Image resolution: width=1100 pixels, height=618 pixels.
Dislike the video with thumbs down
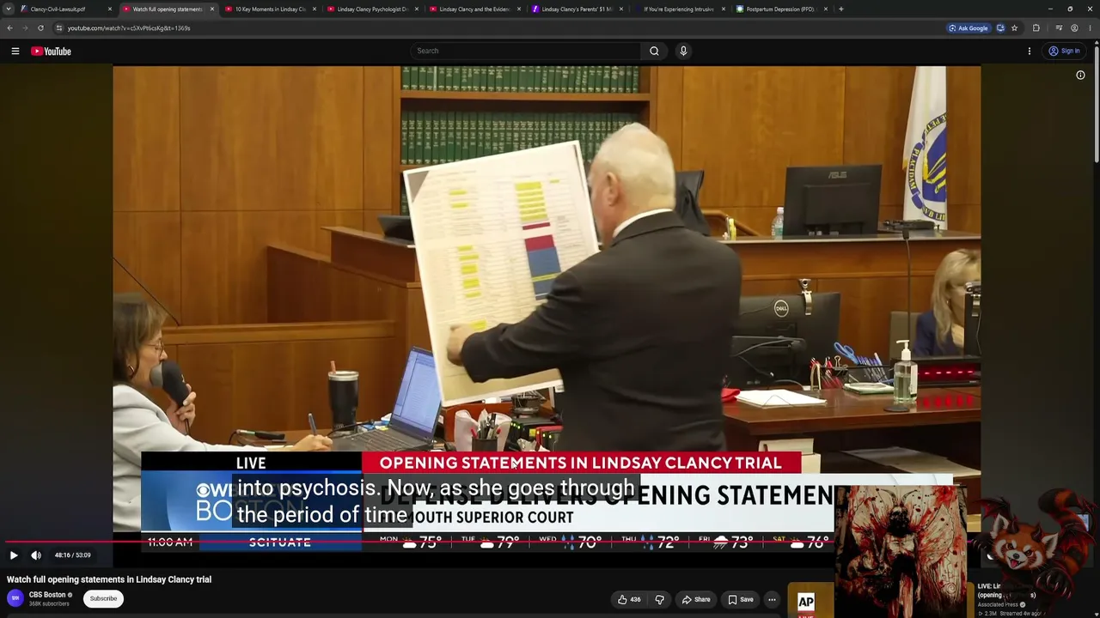click(x=660, y=599)
